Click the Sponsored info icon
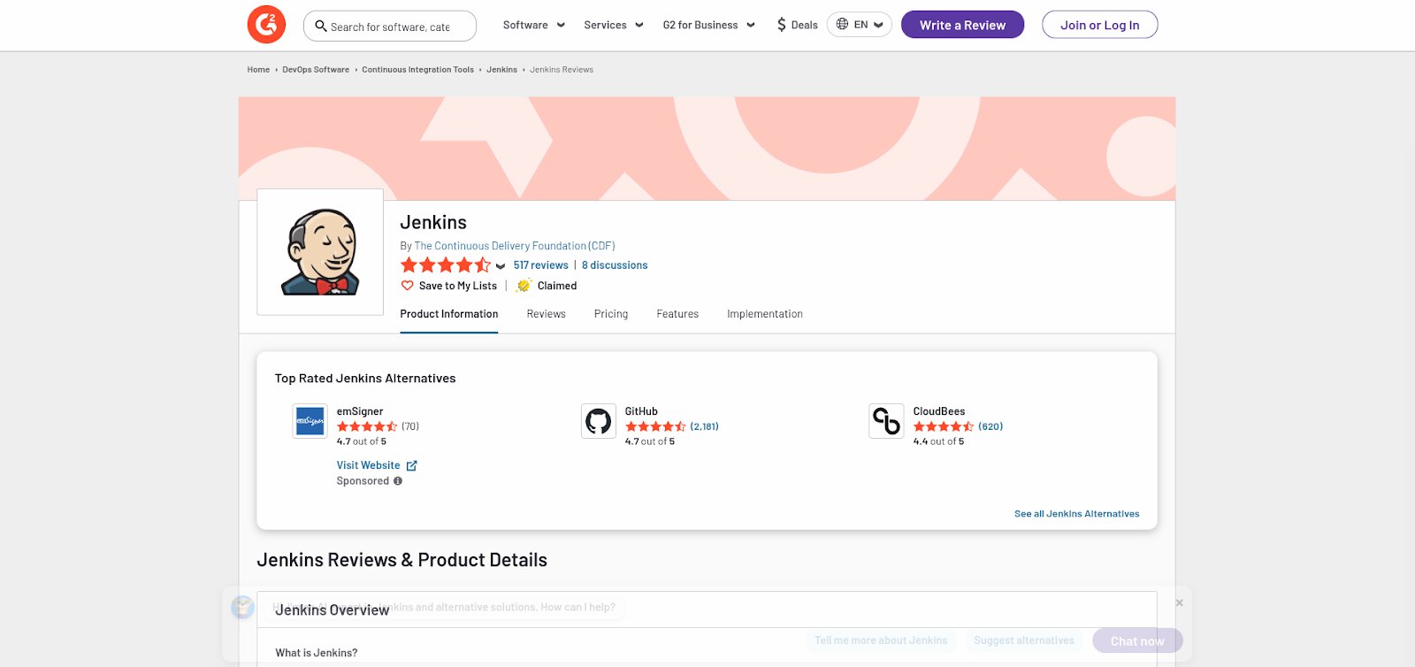 (x=398, y=481)
